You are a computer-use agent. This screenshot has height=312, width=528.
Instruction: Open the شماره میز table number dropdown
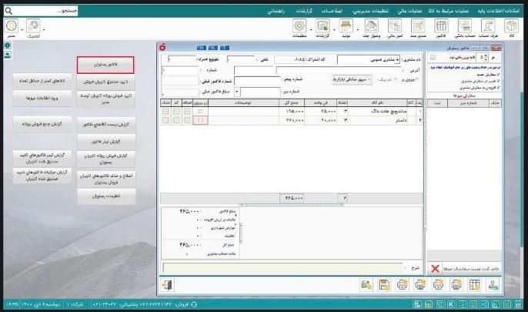[x=236, y=90]
